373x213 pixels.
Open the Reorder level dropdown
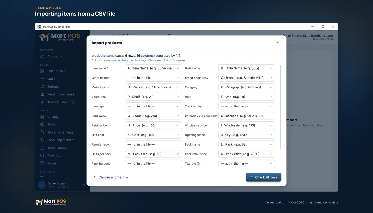click(153, 144)
